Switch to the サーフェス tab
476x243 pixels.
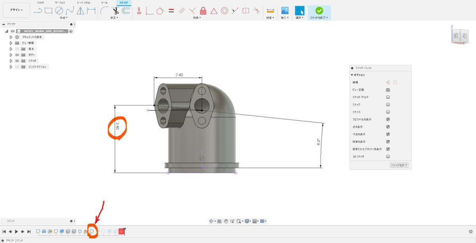click(60, 2)
